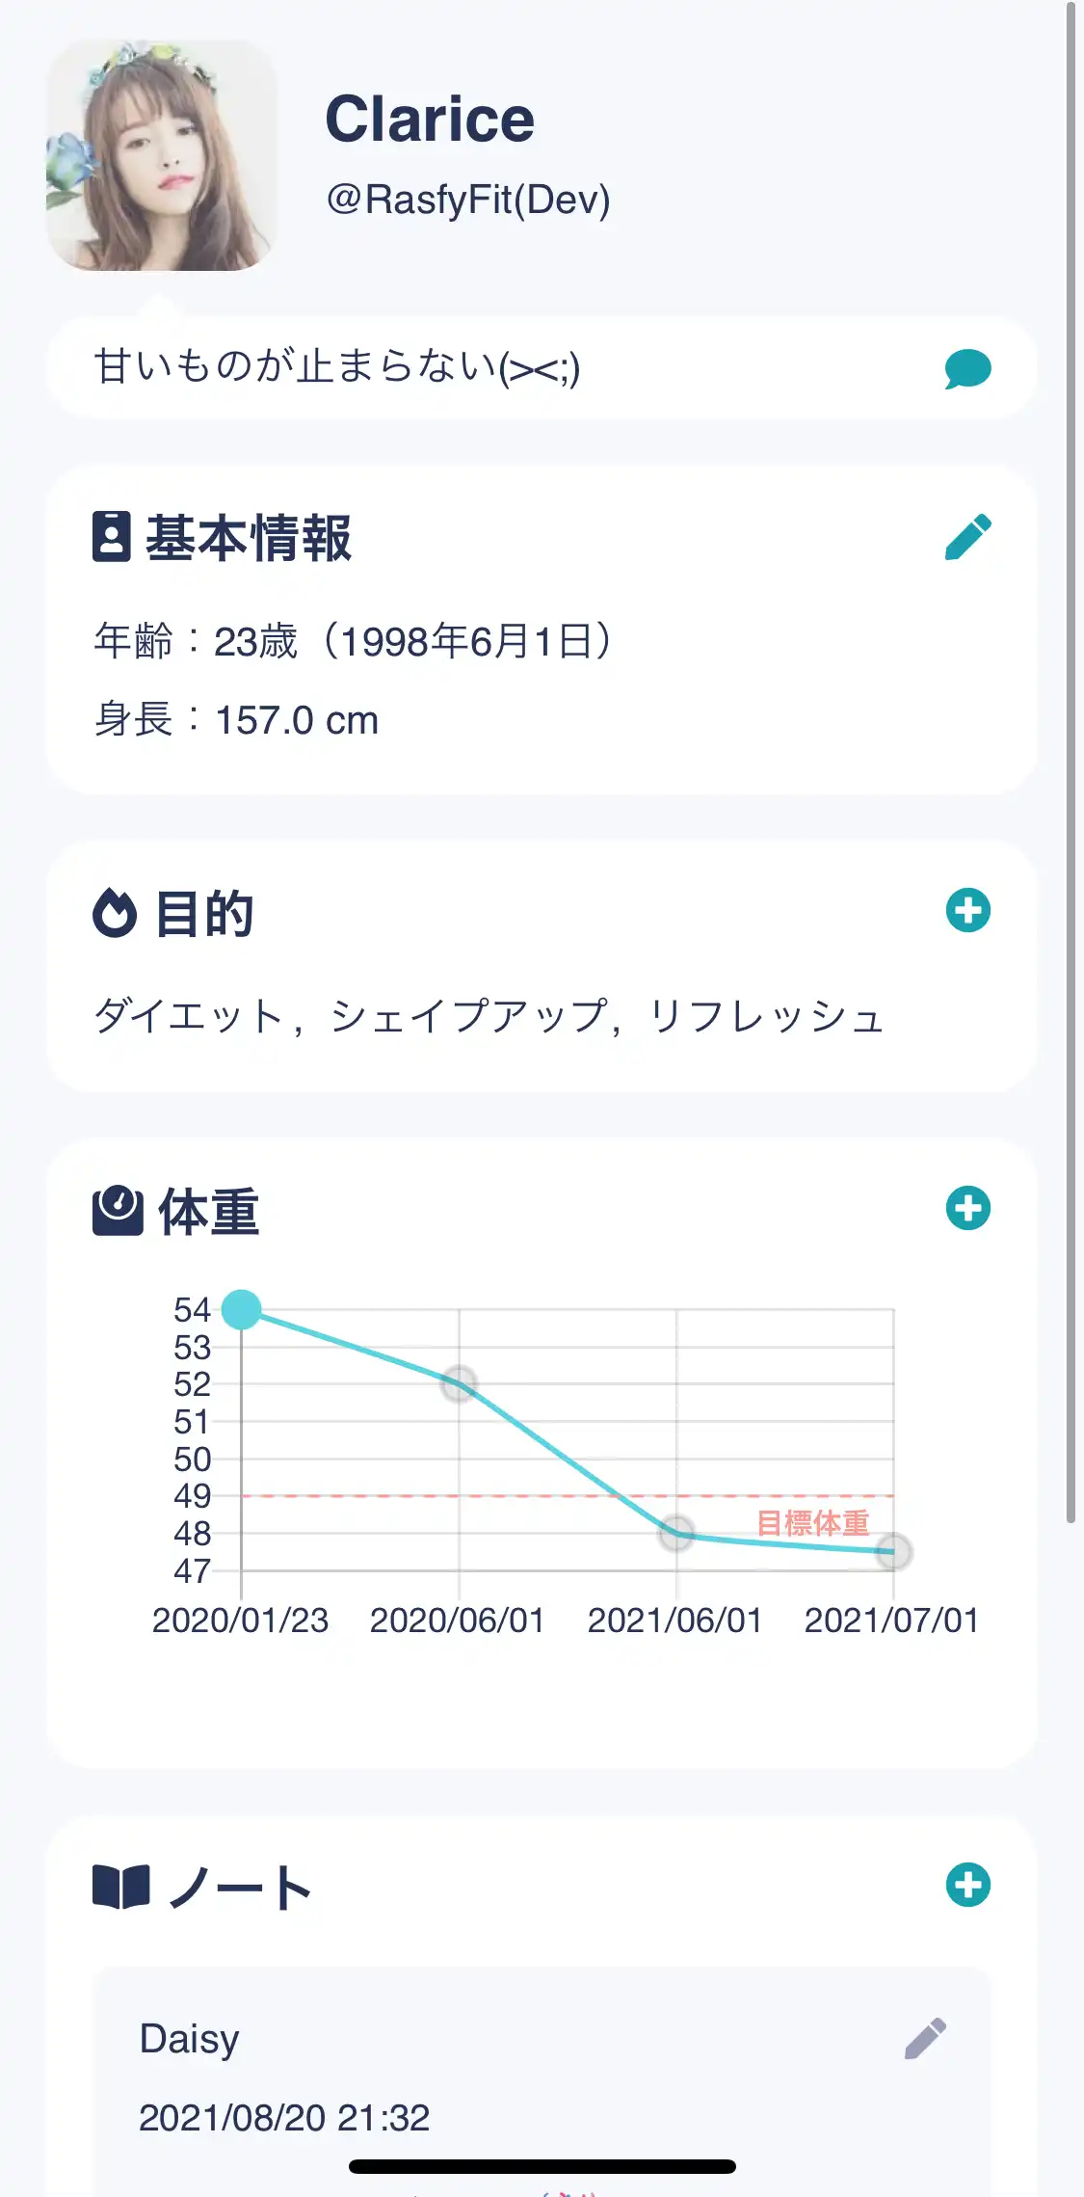
Task: Click the ID card icon beside 基本情報
Action: 112,537
